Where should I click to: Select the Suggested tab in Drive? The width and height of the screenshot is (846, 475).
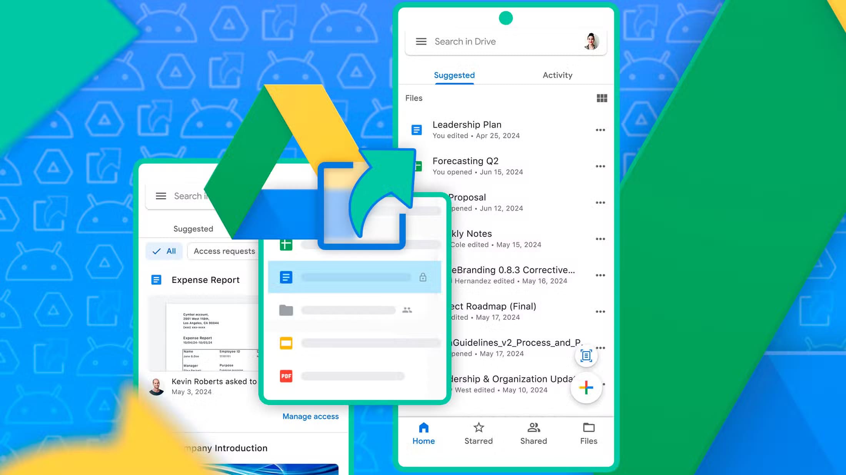click(x=454, y=74)
